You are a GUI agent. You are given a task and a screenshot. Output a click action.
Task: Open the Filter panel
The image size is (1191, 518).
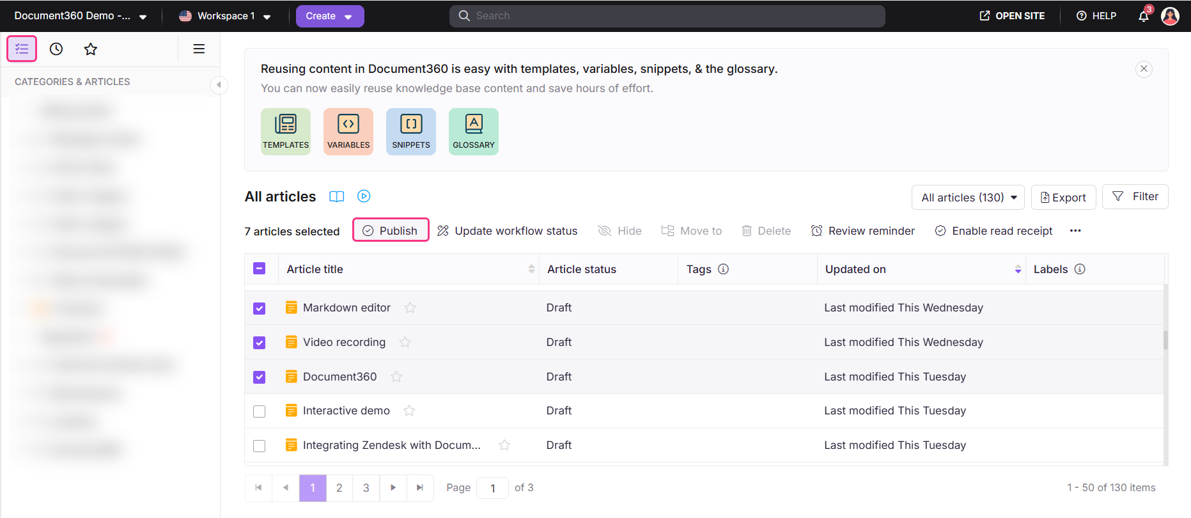point(1135,196)
